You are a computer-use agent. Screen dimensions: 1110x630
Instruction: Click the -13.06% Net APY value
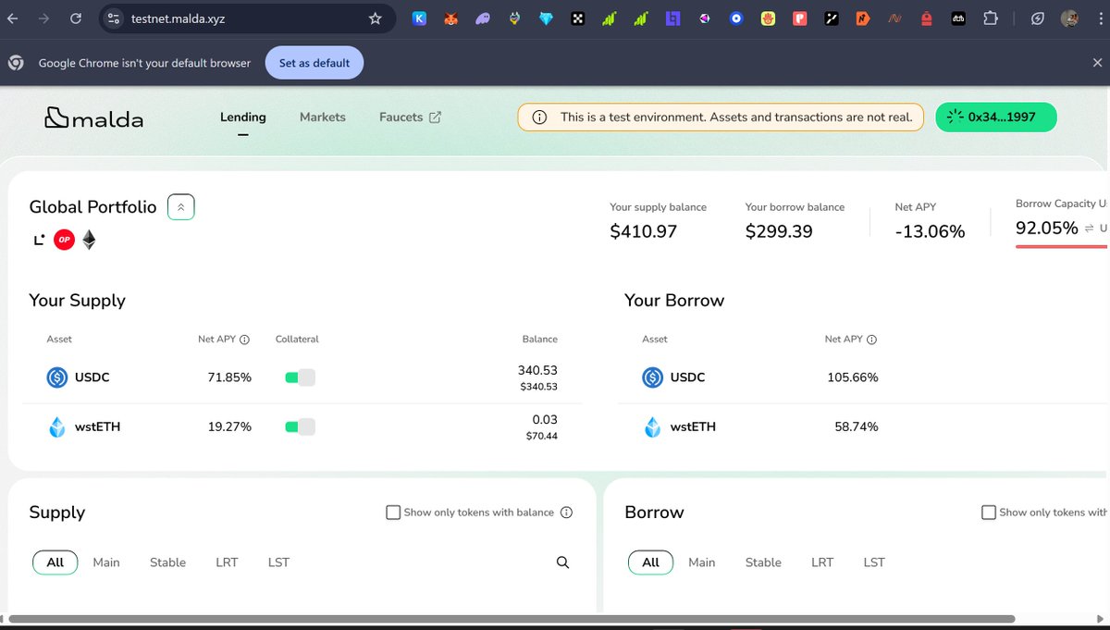coord(930,231)
